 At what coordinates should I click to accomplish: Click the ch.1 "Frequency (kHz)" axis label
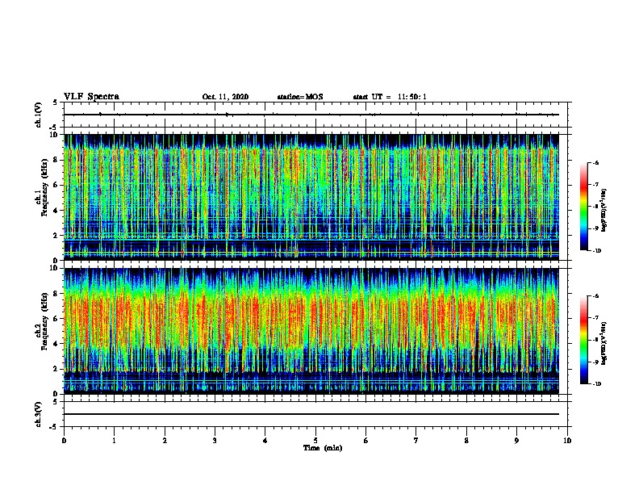pos(44,187)
